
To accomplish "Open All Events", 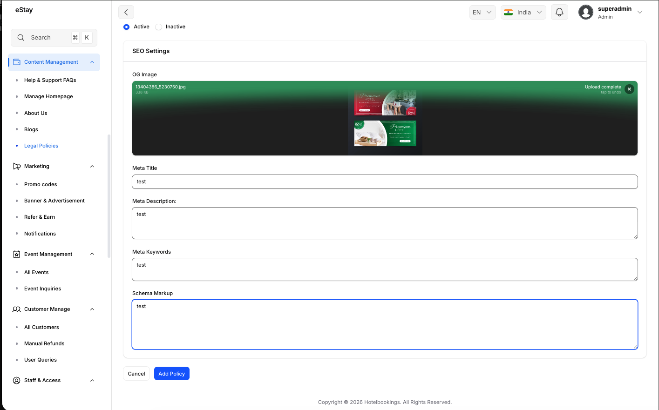I will pyautogui.click(x=36, y=272).
